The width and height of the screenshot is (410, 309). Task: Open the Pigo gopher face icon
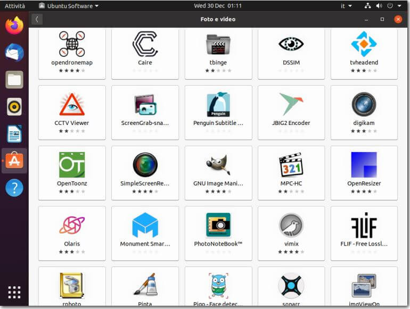point(218,286)
